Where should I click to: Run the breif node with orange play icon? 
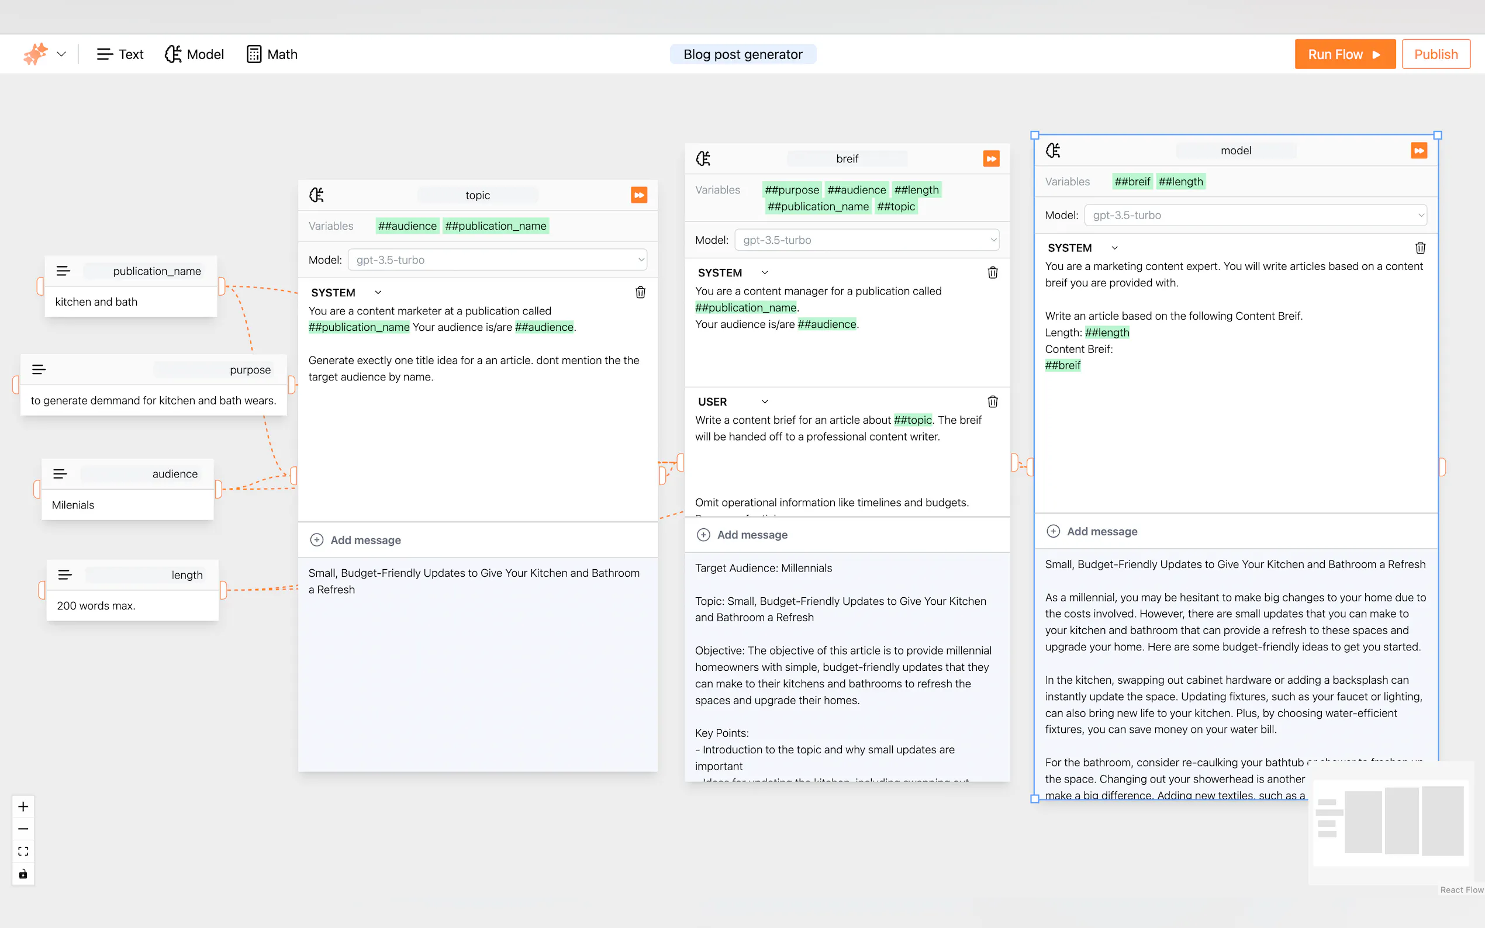click(x=991, y=158)
